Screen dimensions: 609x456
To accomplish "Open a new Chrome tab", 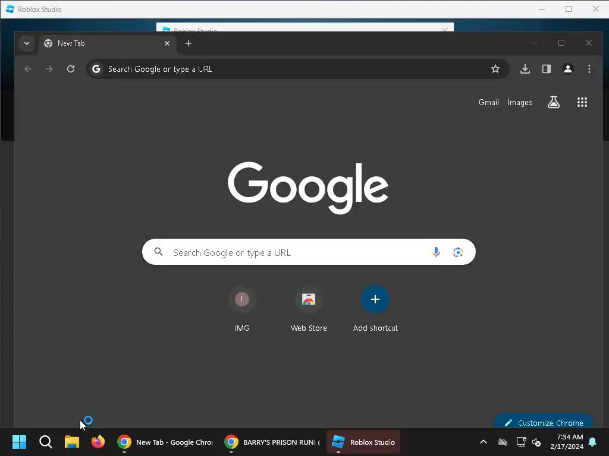I will click(x=189, y=43).
